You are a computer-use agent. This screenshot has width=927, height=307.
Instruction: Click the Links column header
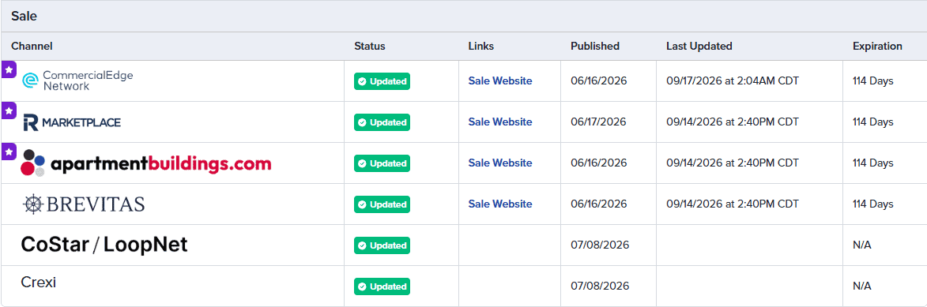pyautogui.click(x=480, y=46)
